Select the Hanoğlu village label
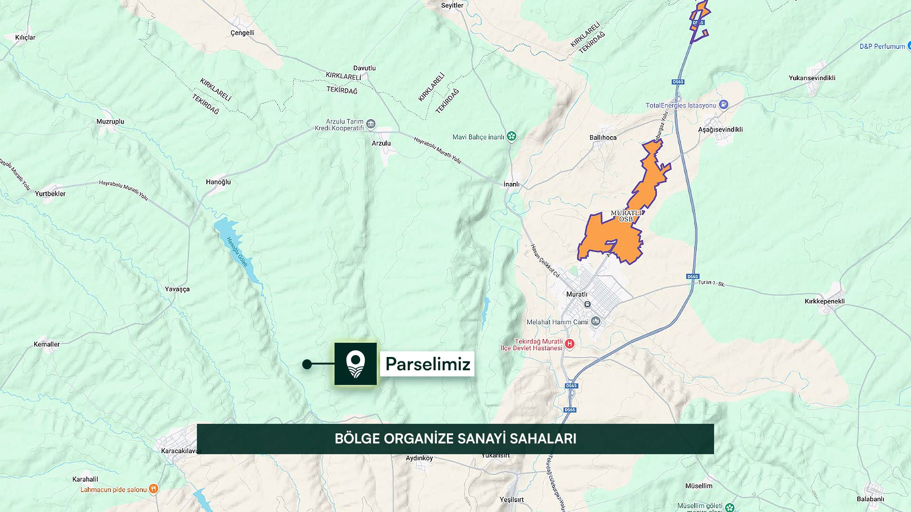The height and width of the screenshot is (512, 911). (x=218, y=182)
